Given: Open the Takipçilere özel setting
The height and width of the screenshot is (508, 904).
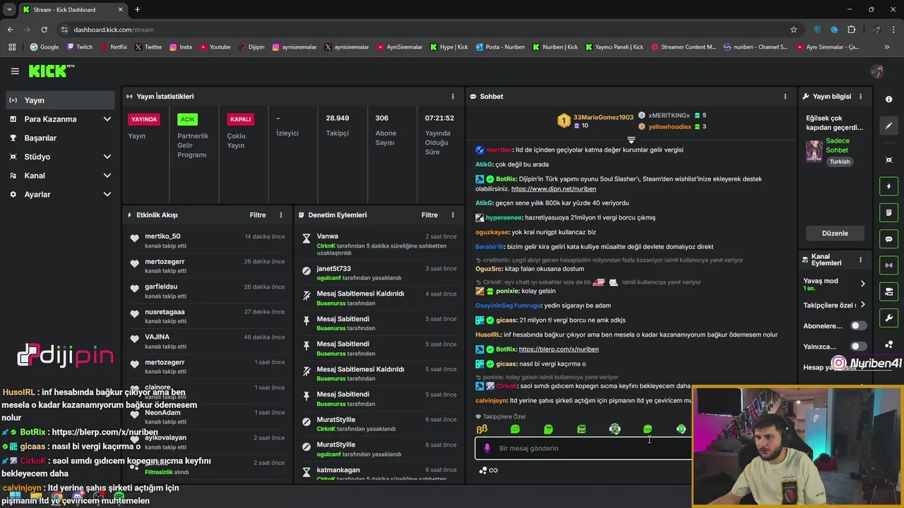Looking at the screenshot, I should tap(834, 306).
